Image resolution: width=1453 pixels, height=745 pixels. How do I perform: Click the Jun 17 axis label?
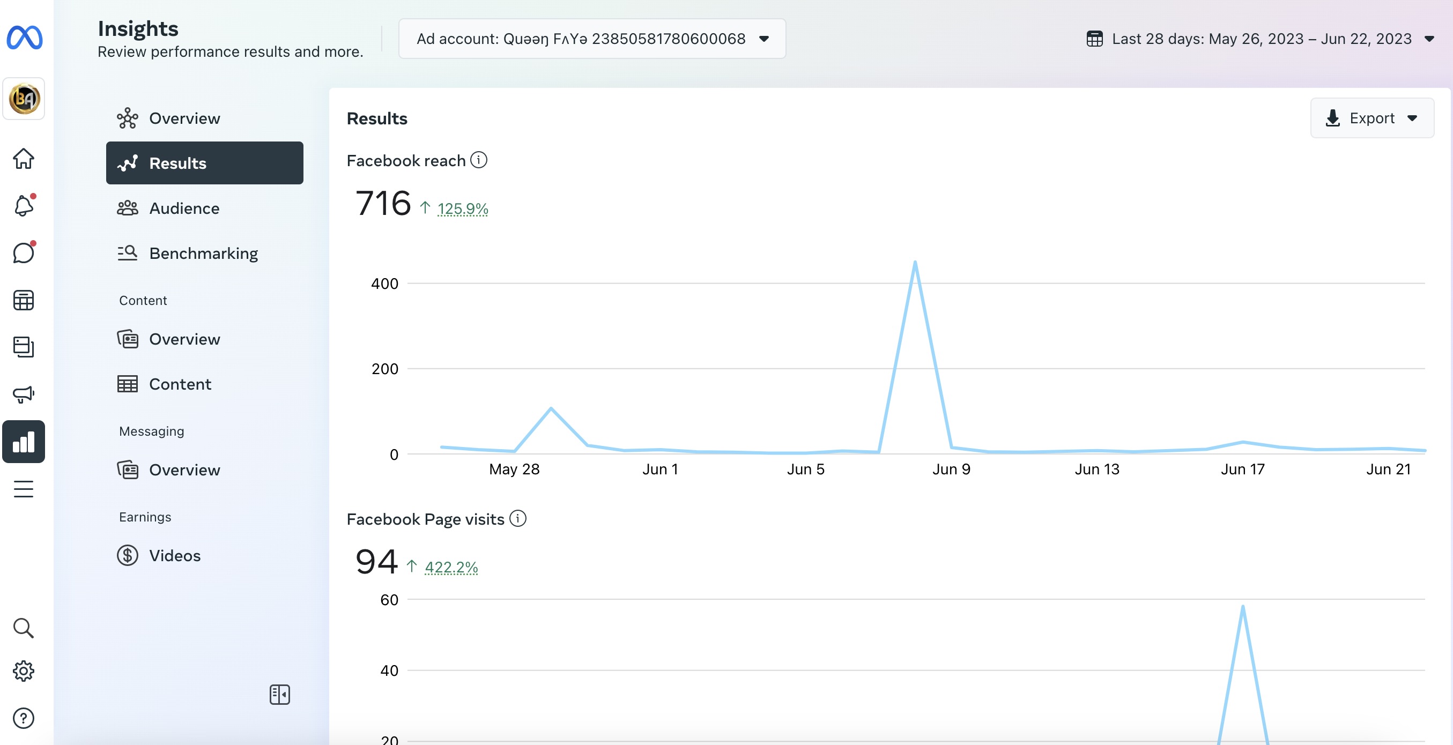pyautogui.click(x=1243, y=469)
